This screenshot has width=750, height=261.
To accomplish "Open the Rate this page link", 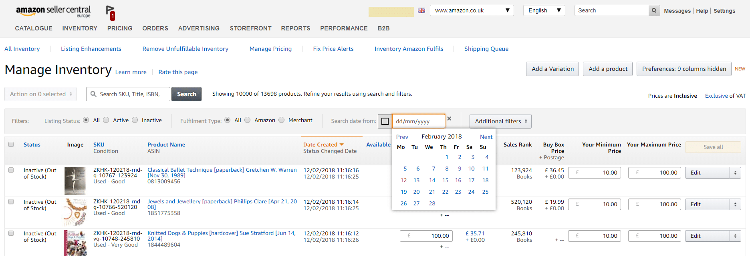I will click(178, 72).
